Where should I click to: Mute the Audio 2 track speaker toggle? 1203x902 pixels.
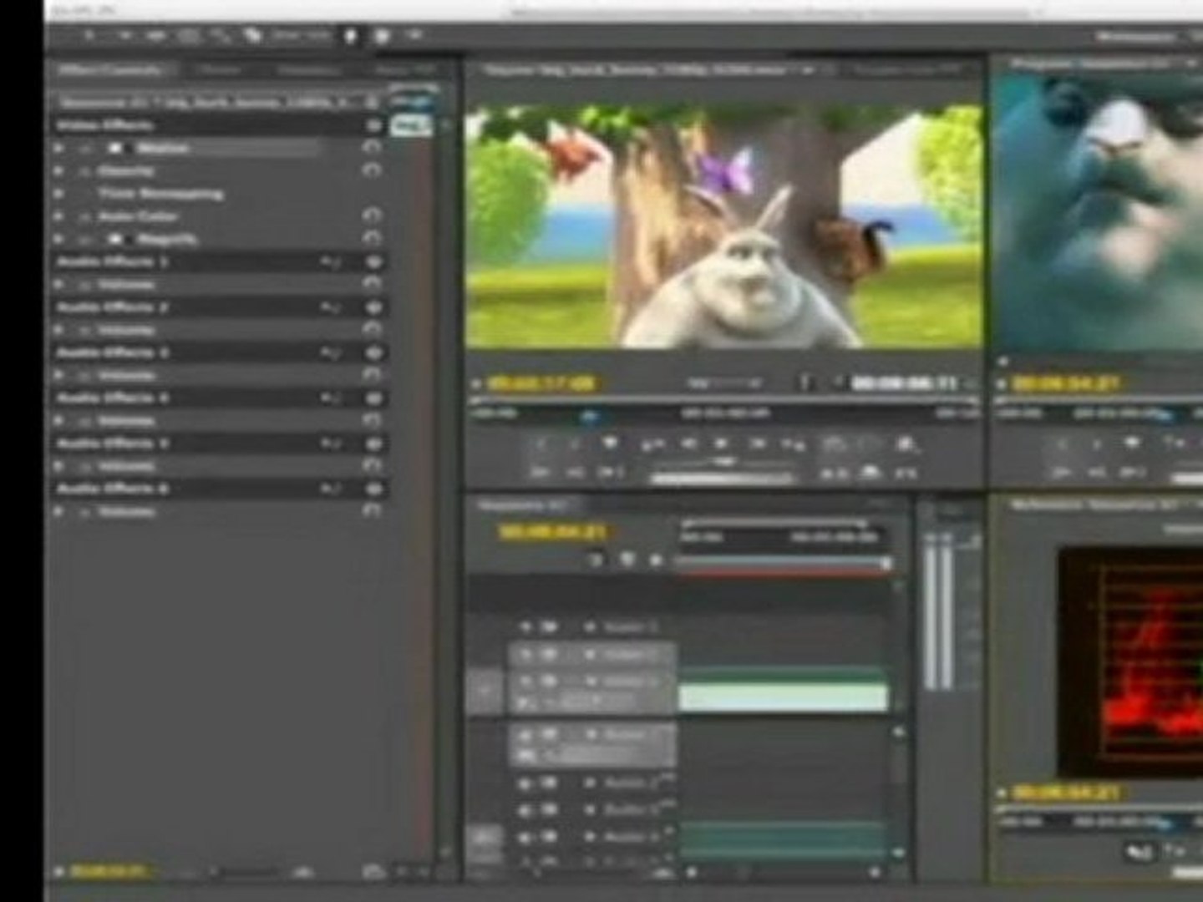point(526,810)
